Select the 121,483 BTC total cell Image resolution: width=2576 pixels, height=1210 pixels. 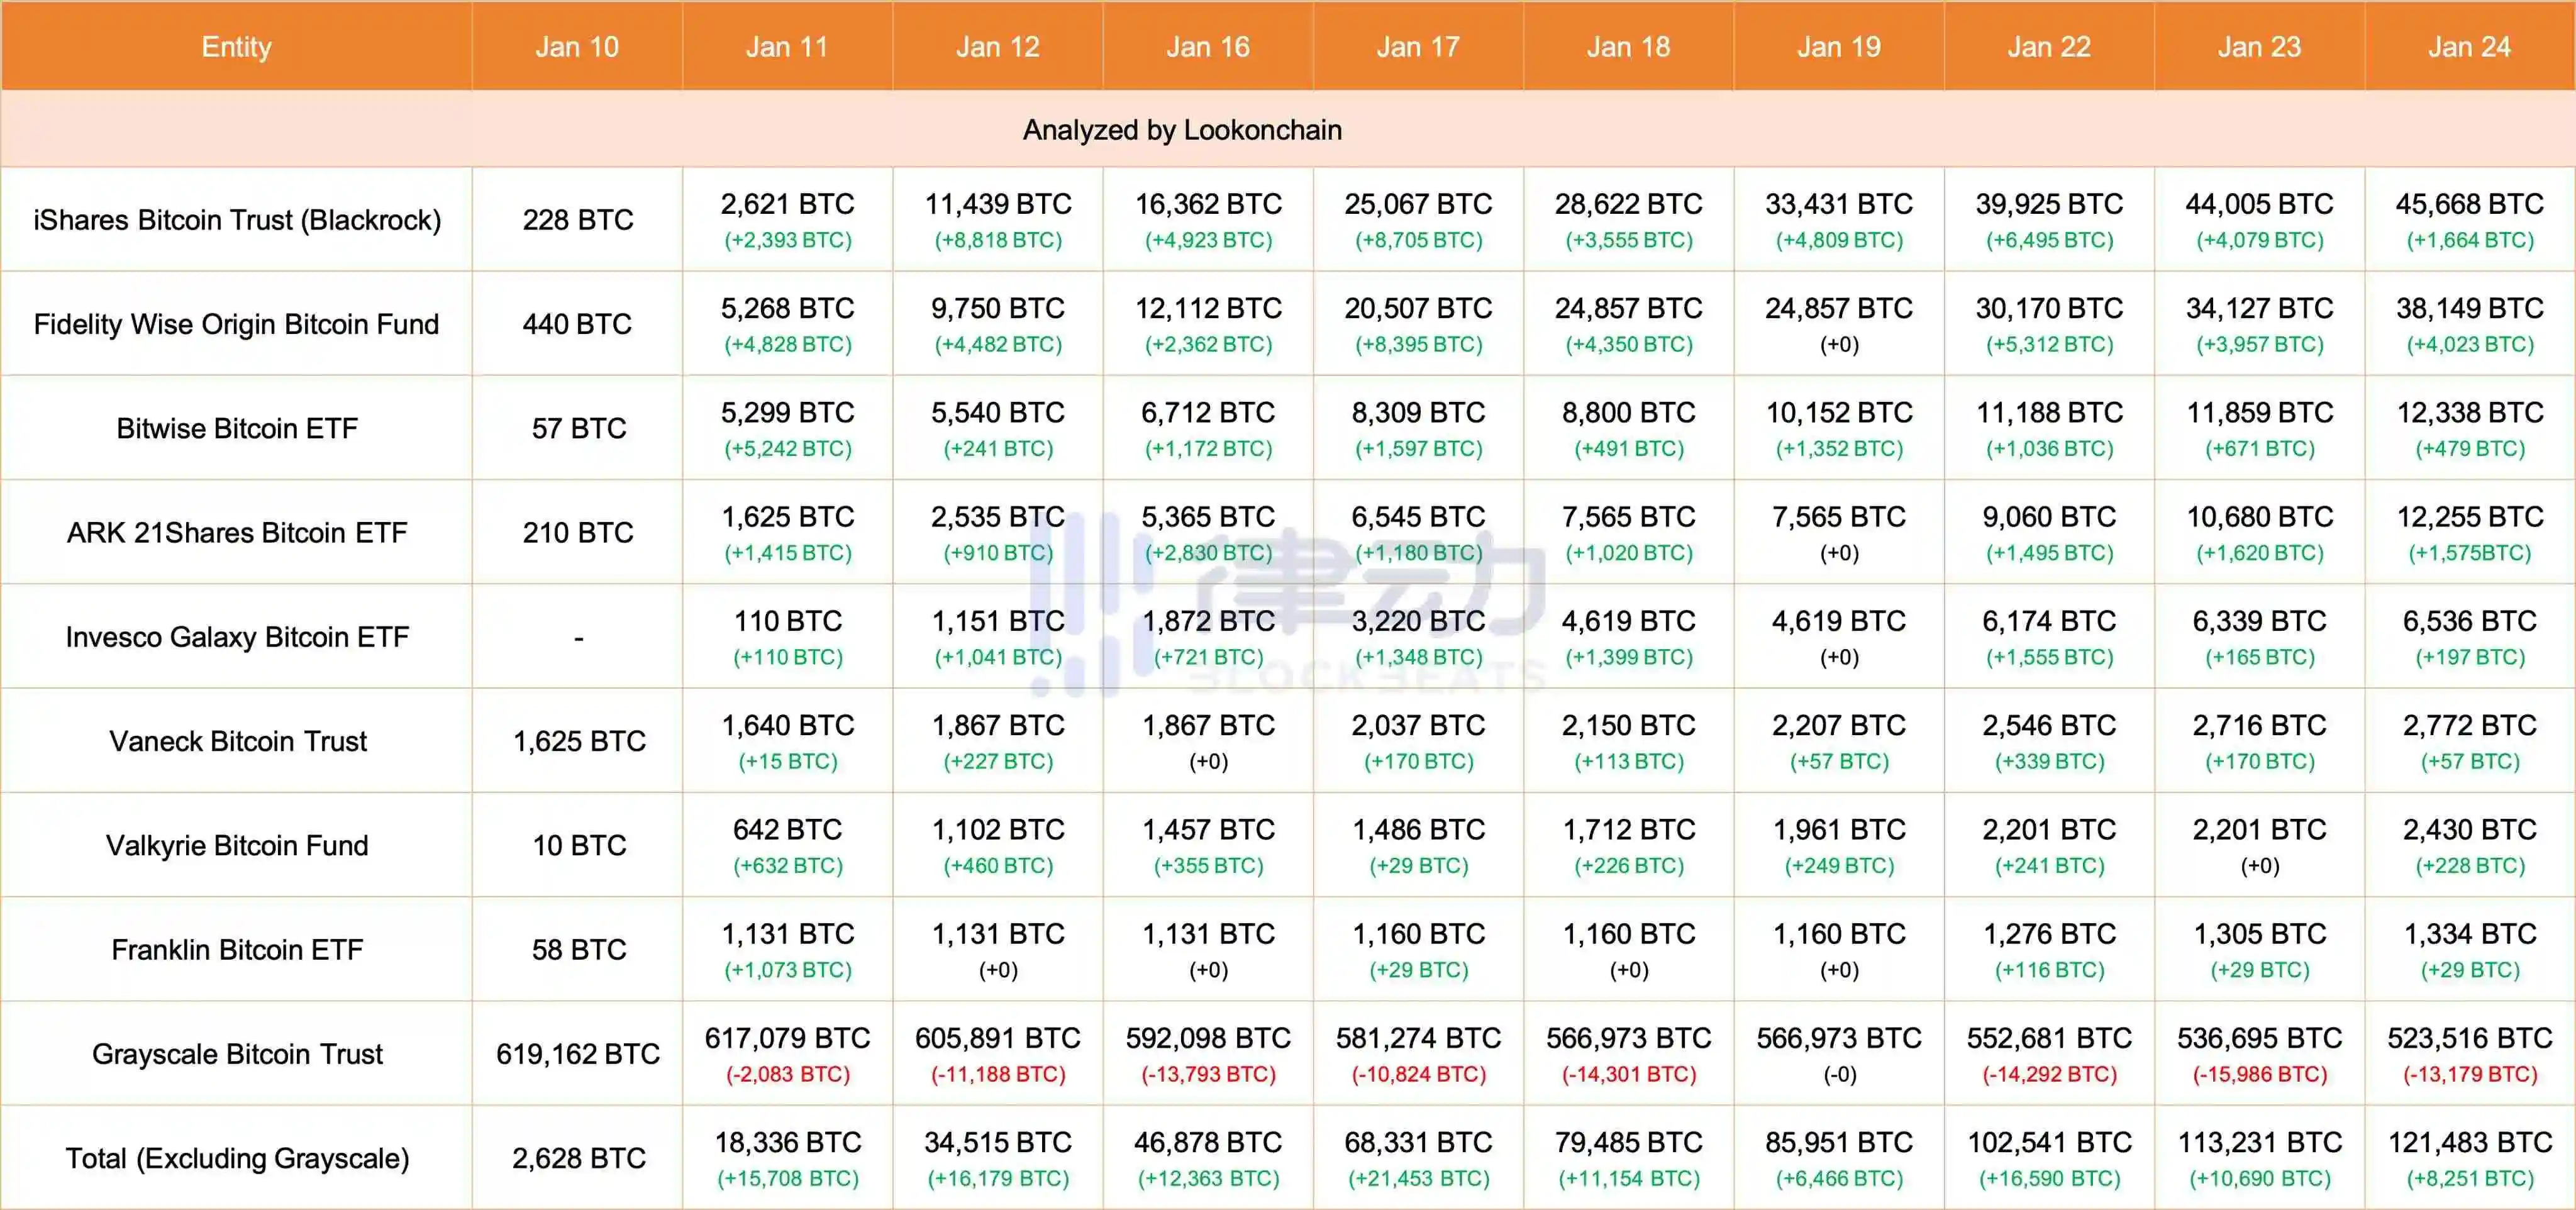(2469, 1142)
